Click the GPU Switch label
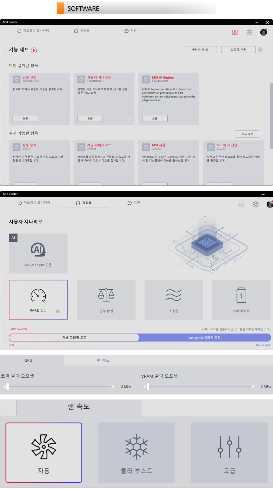 point(18,329)
